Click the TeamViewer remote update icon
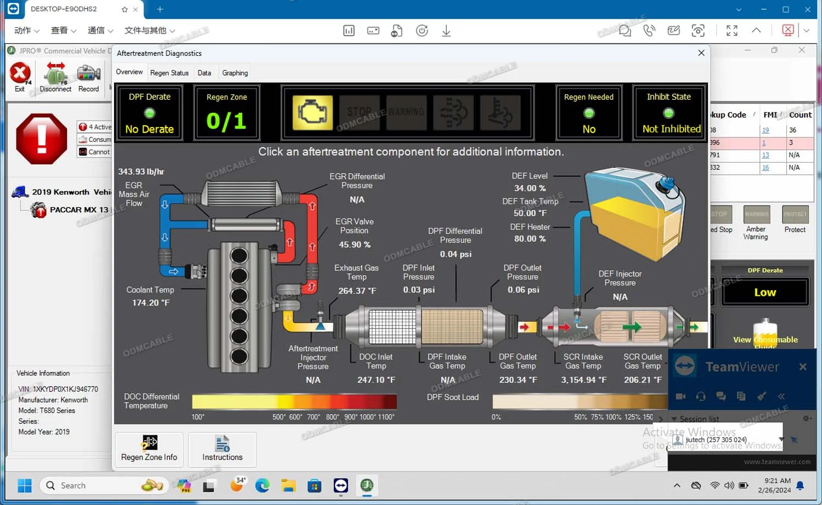 422,31
